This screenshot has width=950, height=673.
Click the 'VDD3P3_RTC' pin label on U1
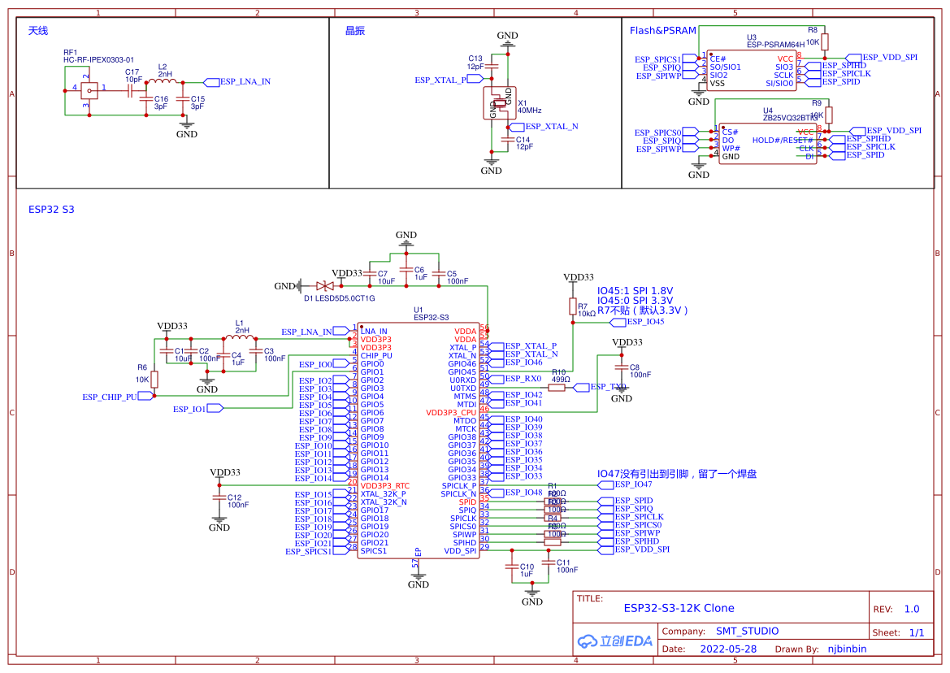[384, 486]
